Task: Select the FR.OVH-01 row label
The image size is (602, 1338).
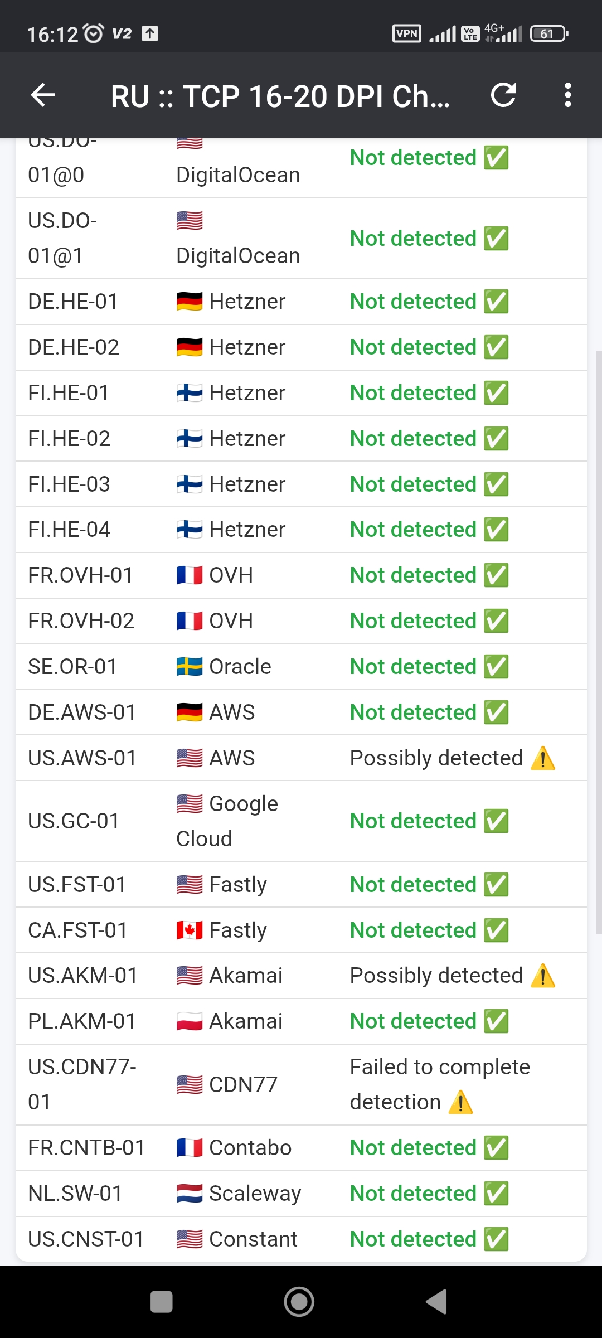Action: coord(81,575)
